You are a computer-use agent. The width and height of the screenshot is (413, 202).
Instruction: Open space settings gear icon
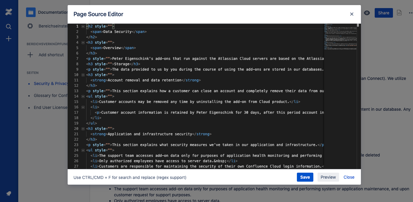(30, 26)
